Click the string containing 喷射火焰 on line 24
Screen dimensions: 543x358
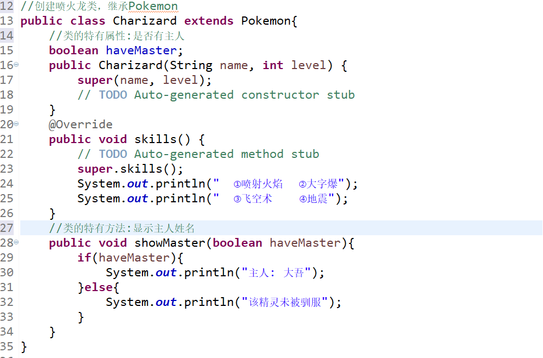click(279, 184)
